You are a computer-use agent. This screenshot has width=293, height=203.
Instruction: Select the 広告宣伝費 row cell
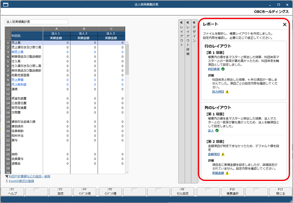[x=27, y=103]
